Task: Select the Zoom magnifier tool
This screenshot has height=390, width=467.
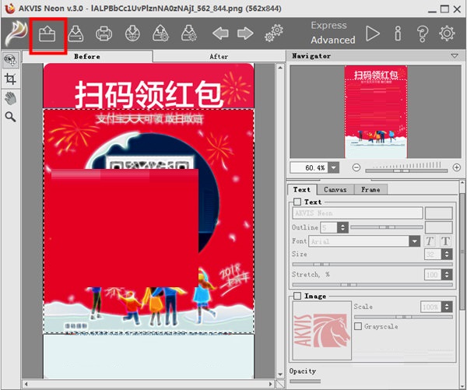Action: [10, 117]
